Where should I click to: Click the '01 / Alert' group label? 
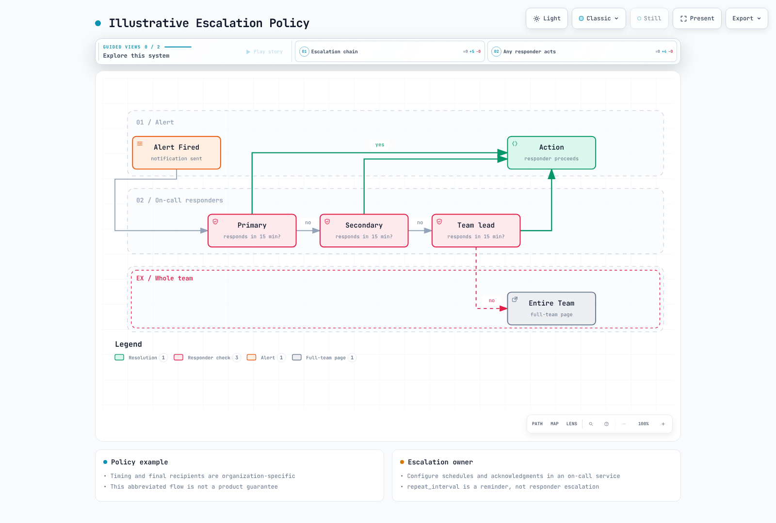click(155, 123)
